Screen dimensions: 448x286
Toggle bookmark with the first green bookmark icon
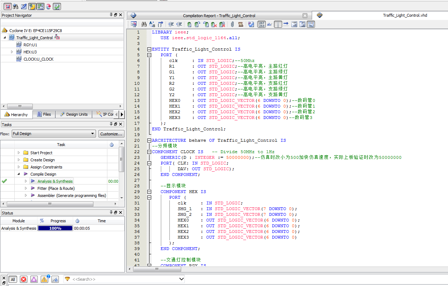(189, 24)
